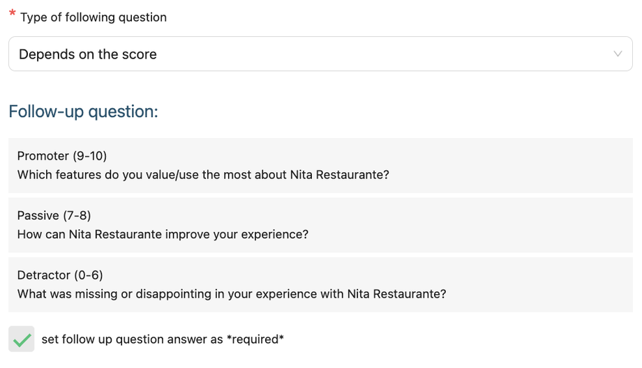This screenshot has height=368, width=642.
Task: Click the chevron arrow in question type selector
Action: pos(618,54)
